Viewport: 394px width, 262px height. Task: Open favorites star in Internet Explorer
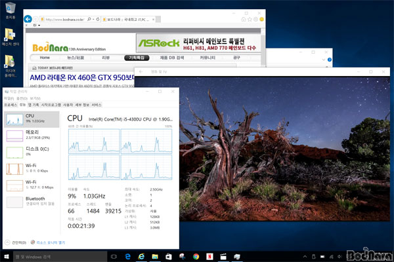(x=250, y=19)
